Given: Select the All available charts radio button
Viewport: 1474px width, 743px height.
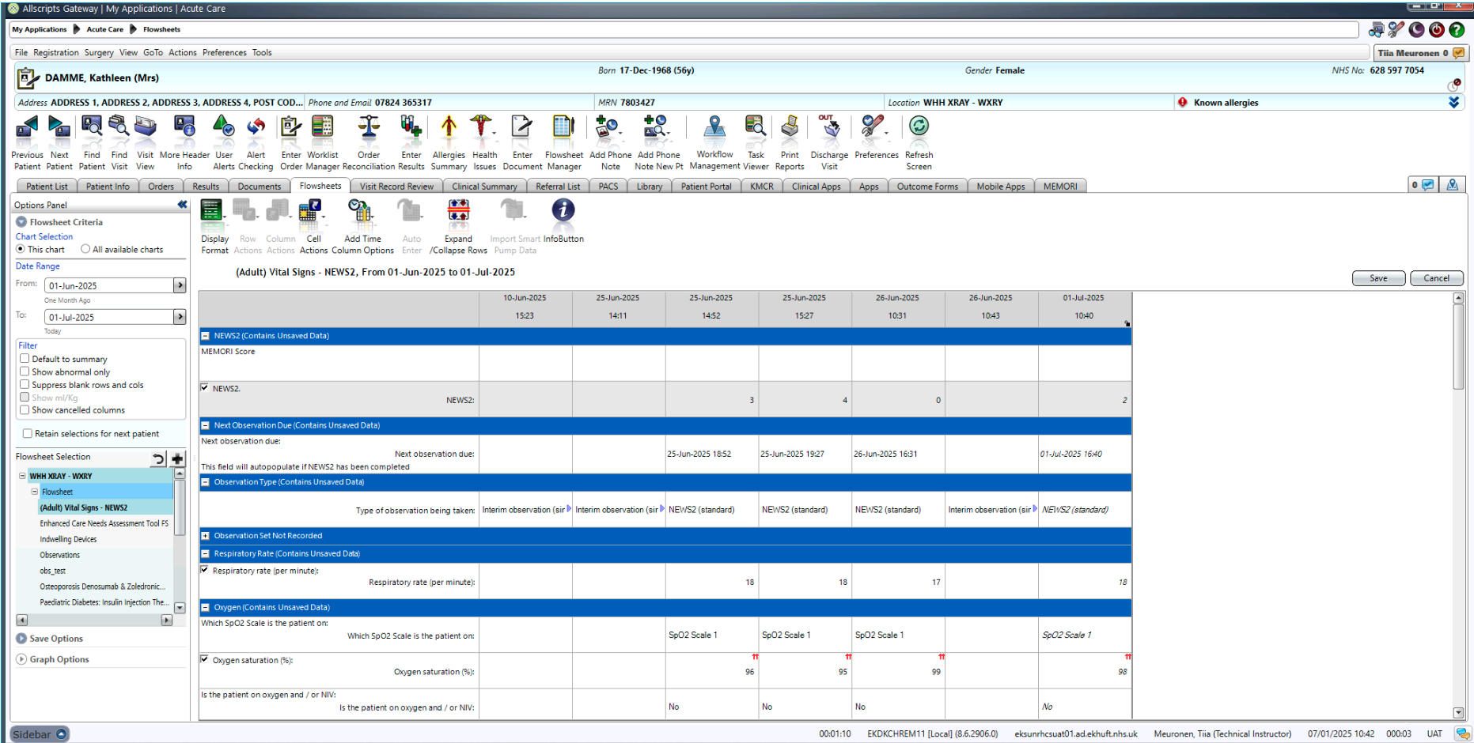Looking at the screenshot, I should click(85, 249).
